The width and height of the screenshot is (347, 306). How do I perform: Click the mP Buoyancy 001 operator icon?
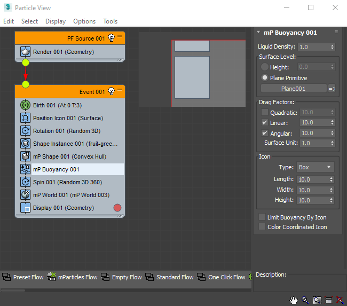coord(26,169)
